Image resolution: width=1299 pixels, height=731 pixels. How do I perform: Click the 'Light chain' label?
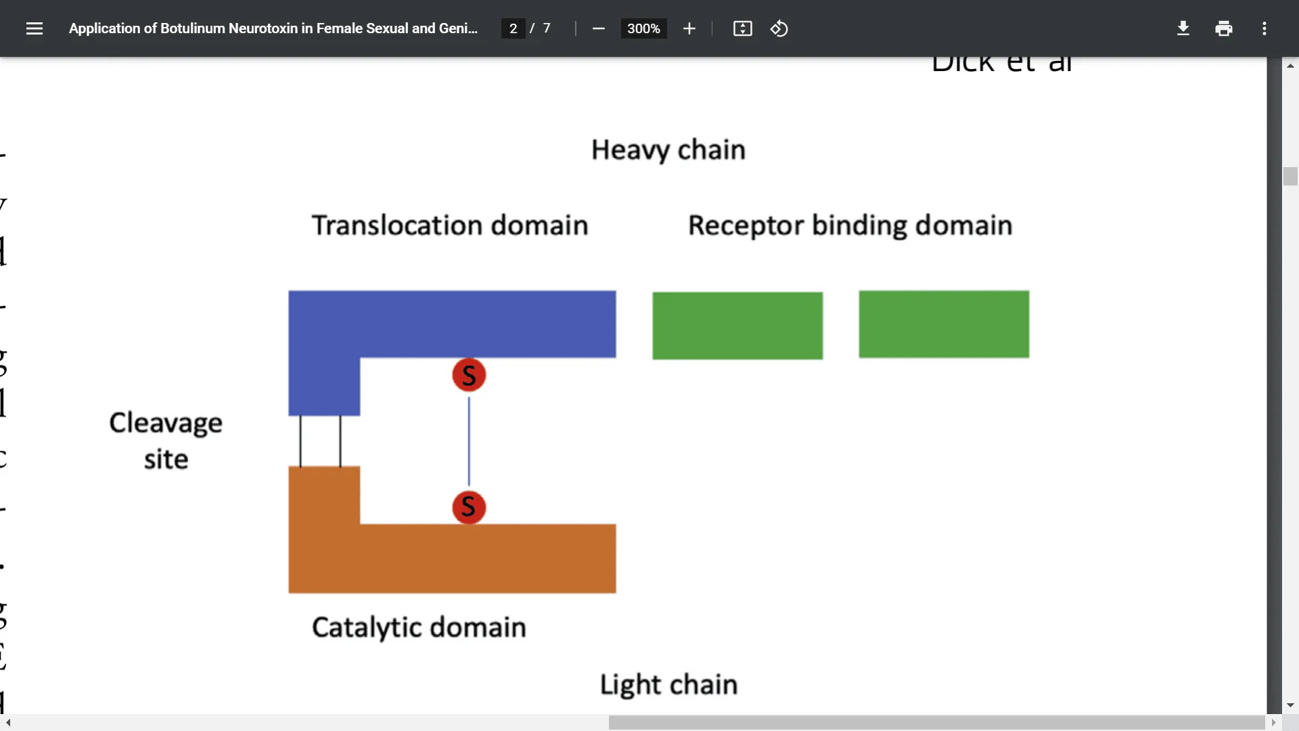pyautogui.click(x=668, y=684)
